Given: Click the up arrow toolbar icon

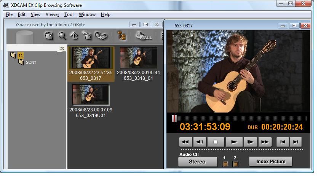Looking at the screenshot, I should (x=74, y=36).
